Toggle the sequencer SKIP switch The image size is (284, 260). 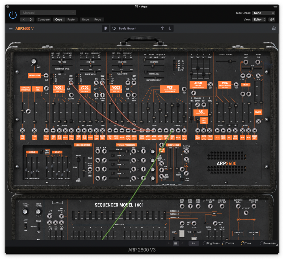174,238
